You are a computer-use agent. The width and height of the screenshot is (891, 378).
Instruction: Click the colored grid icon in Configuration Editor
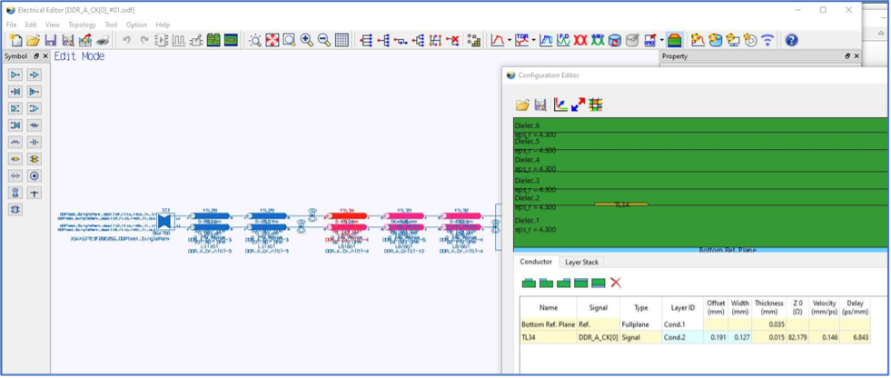coord(596,104)
